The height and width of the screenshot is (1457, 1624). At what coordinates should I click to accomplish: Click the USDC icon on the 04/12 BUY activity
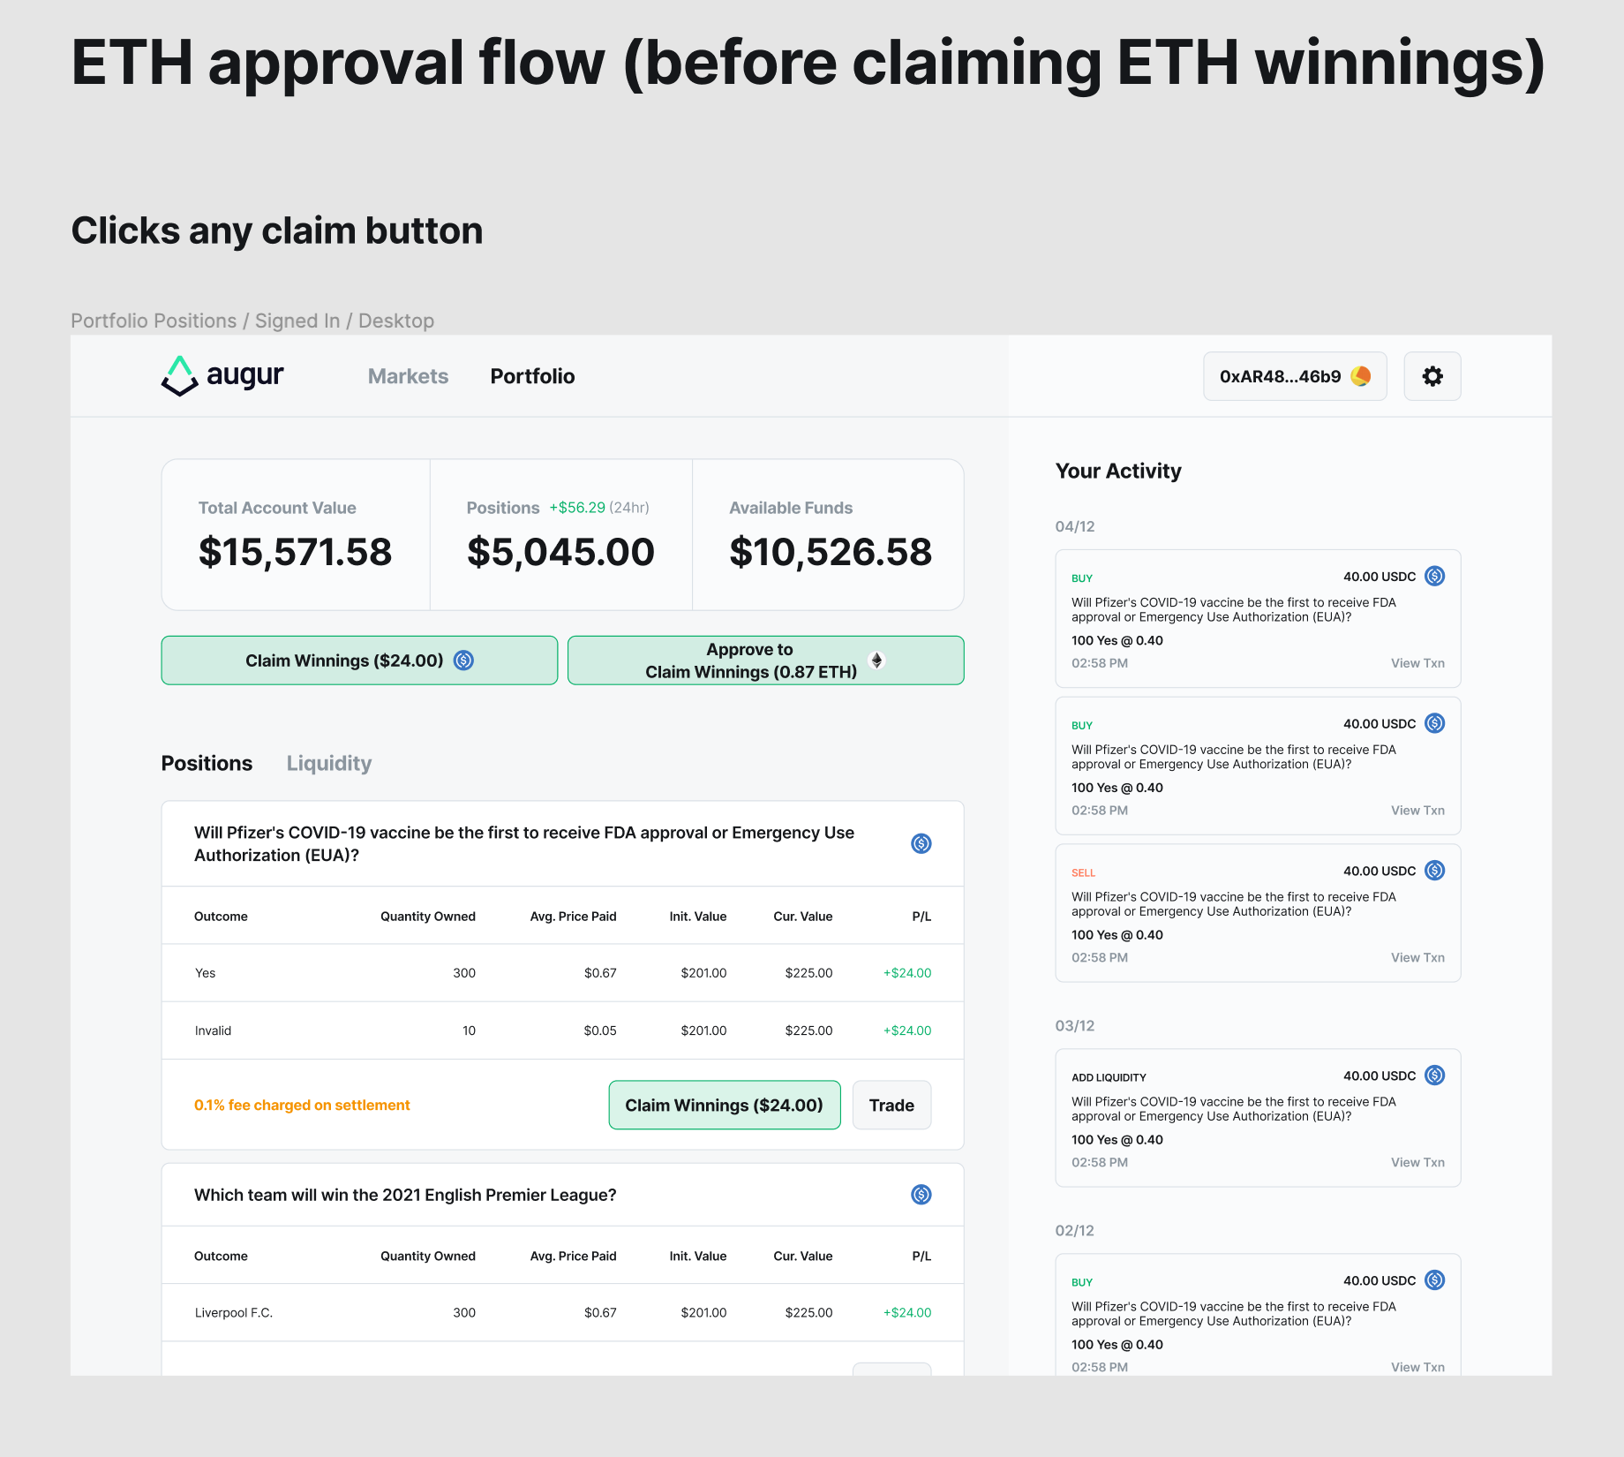[1435, 576]
